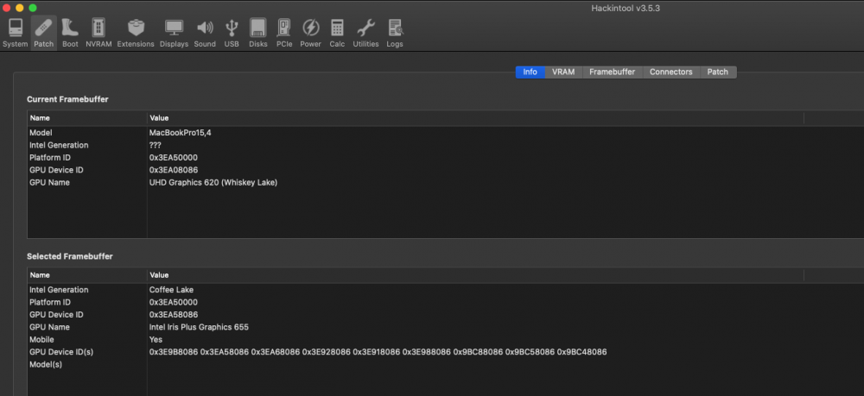
Task: Open the Calc section
Action: tap(337, 33)
